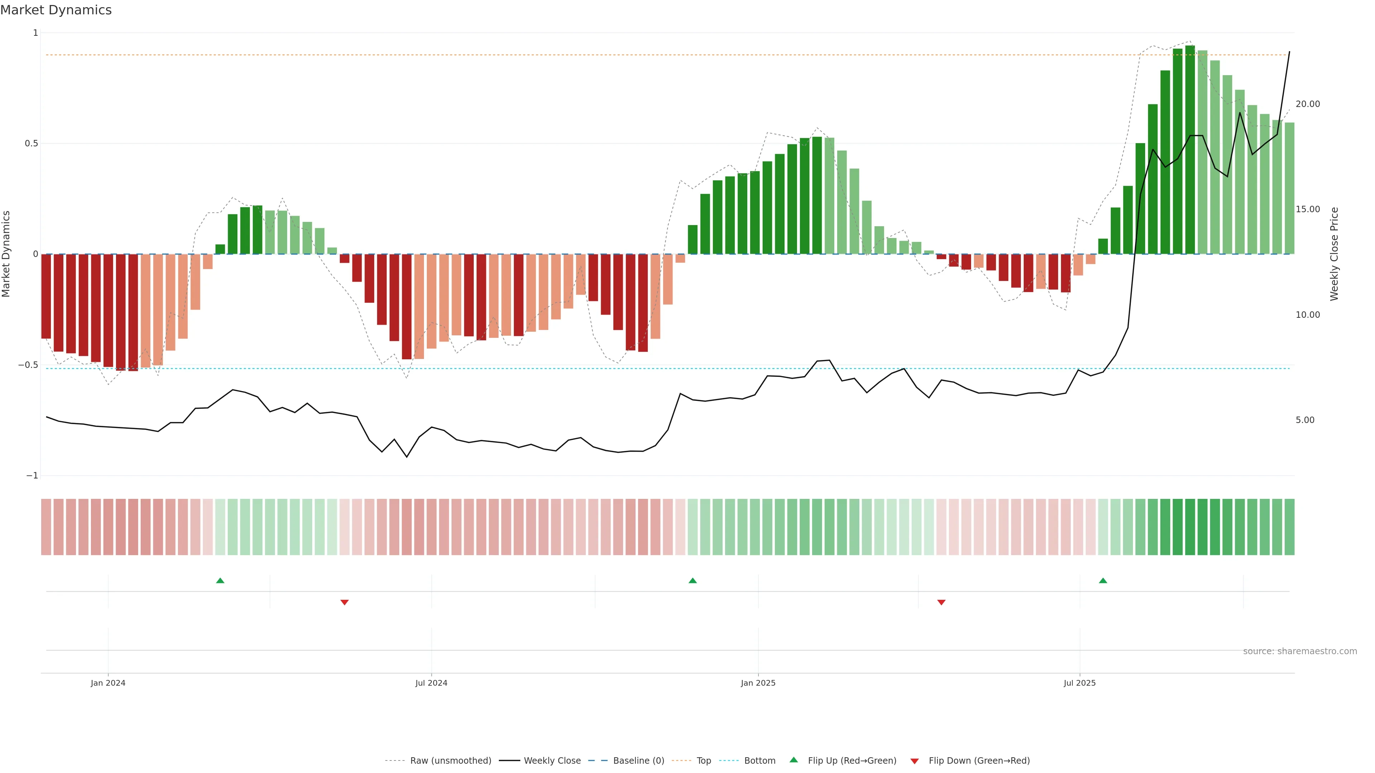Click the Jan 2025 x-axis label
The image size is (1375, 773).
click(x=758, y=683)
